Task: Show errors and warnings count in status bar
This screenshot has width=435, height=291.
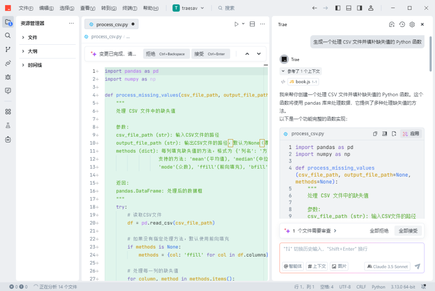Action: [x=18, y=287]
